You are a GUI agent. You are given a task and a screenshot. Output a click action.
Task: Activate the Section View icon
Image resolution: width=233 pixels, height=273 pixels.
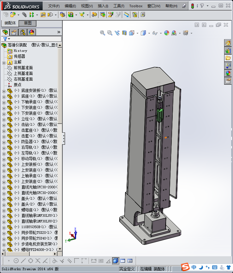pos(124,33)
